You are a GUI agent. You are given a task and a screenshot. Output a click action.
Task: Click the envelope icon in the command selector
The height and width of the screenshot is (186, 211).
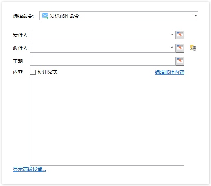pyautogui.click(x=45, y=16)
